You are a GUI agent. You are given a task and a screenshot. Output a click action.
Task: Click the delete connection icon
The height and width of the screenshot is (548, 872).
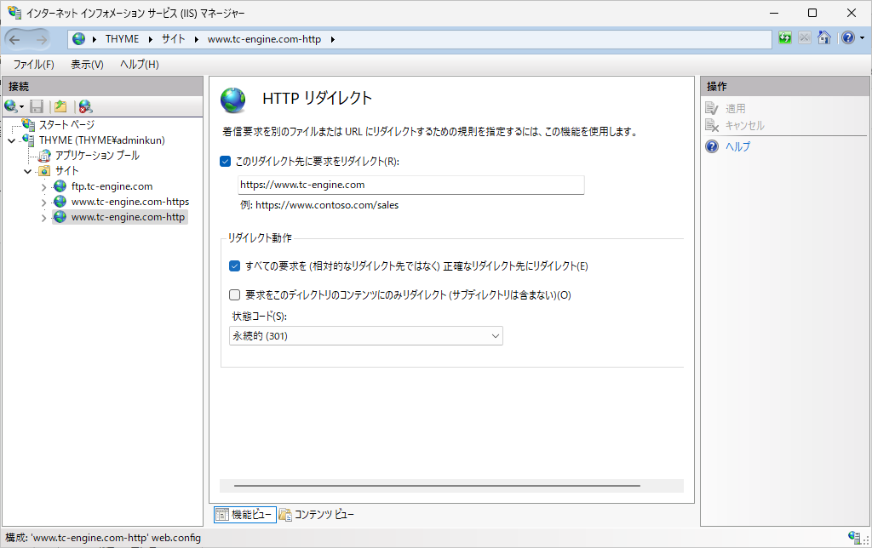(x=85, y=106)
